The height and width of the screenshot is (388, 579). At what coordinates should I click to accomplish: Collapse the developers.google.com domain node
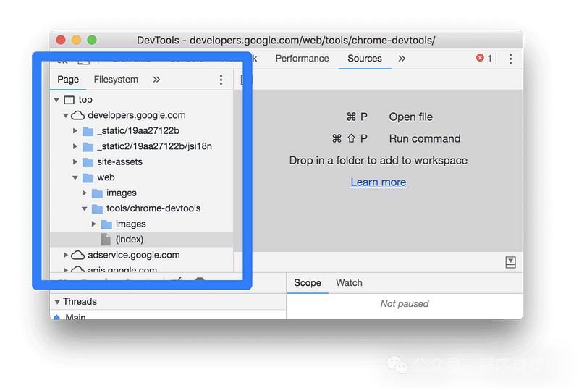coord(66,116)
